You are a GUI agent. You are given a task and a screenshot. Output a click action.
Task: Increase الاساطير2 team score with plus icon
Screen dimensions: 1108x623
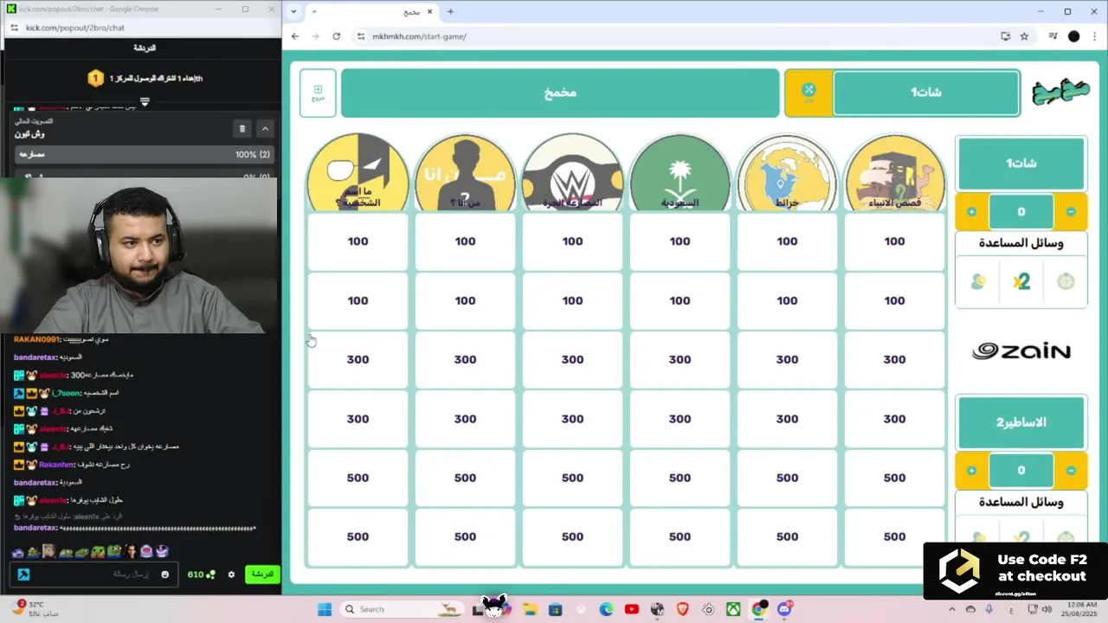point(971,471)
